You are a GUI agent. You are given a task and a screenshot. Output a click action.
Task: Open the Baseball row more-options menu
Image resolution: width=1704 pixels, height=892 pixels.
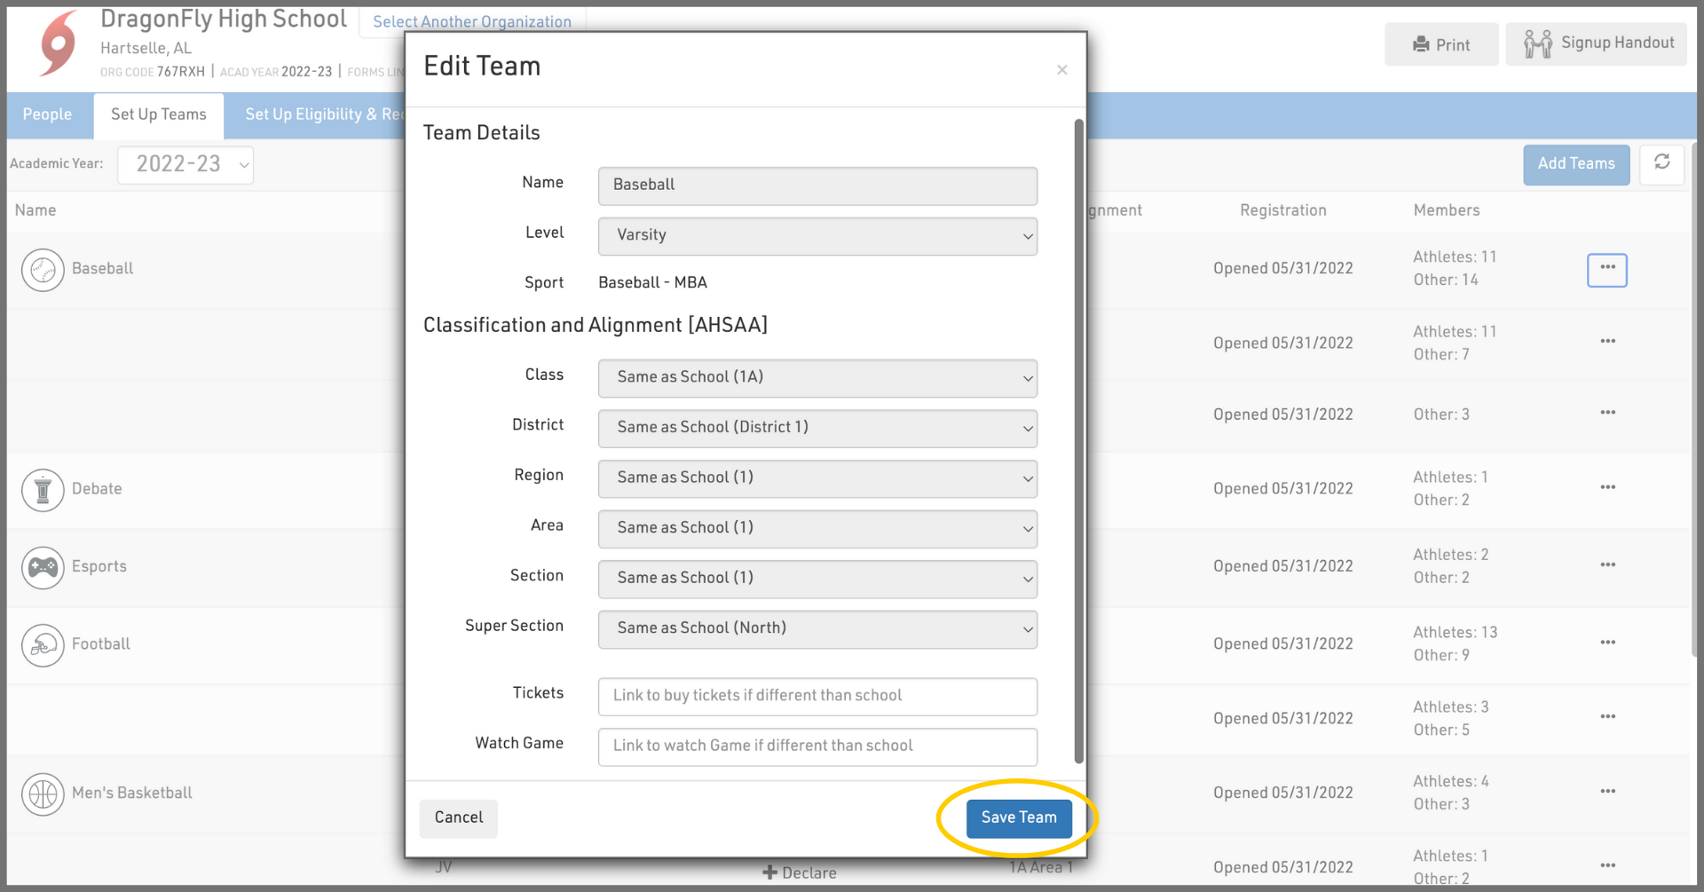(1606, 269)
